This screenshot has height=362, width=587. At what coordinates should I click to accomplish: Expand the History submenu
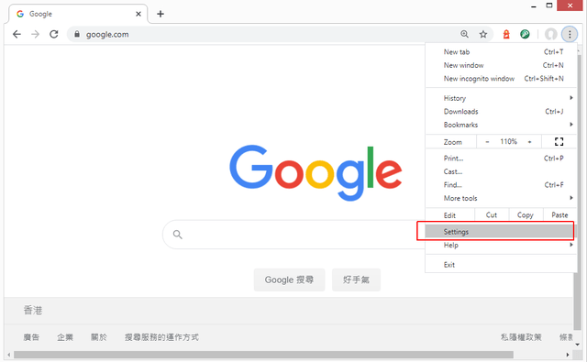[501, 98]
